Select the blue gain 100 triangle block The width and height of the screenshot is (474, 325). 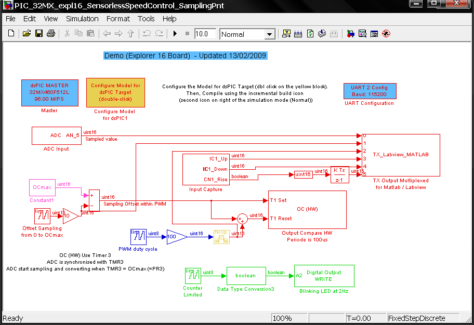[177, 237]
